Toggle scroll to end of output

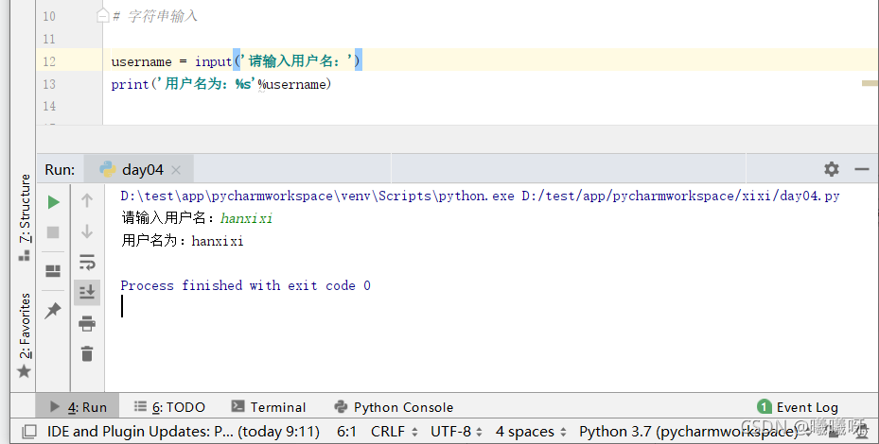point(87,292)
